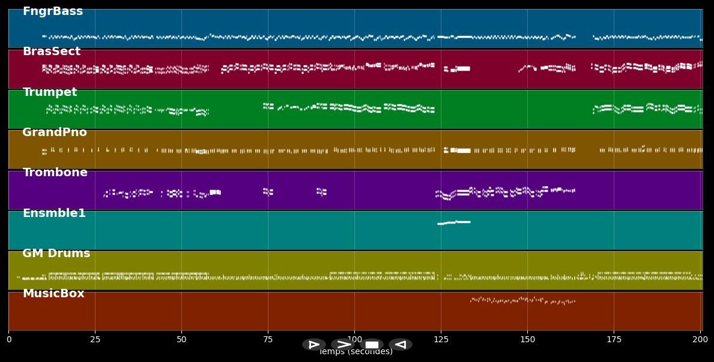Screen dimensions: 714x362
Task: Click the Trombone track label
Action: (55, 173)
